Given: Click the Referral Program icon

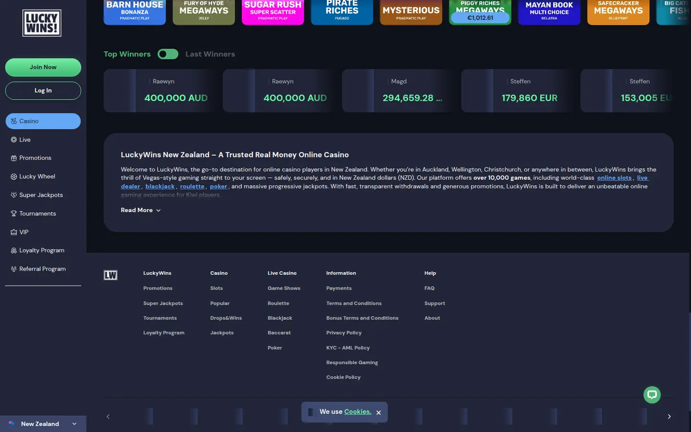Looking at the screenshot, I should click(13, 269).
